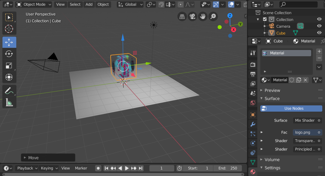Select the Measure tool
This screenshot has height=176, width=325.
(x=9, y=102)
